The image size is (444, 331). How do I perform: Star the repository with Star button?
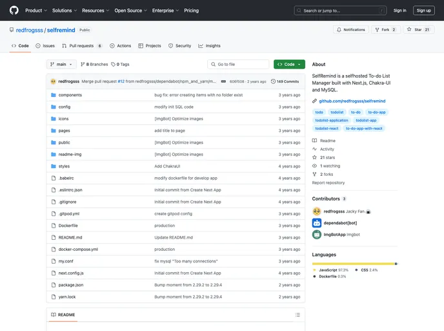click(419, 30)
